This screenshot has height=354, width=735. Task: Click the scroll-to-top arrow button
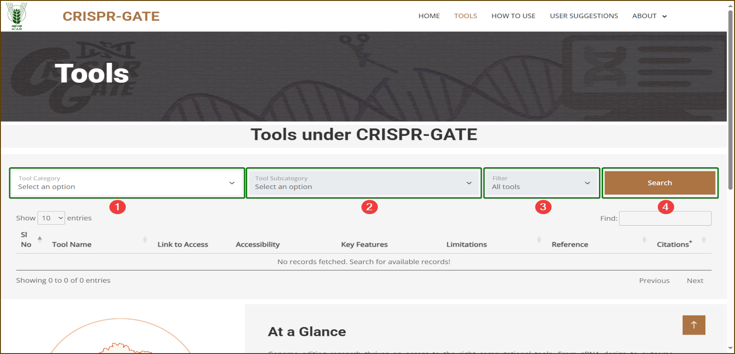(x=693, y=325)
